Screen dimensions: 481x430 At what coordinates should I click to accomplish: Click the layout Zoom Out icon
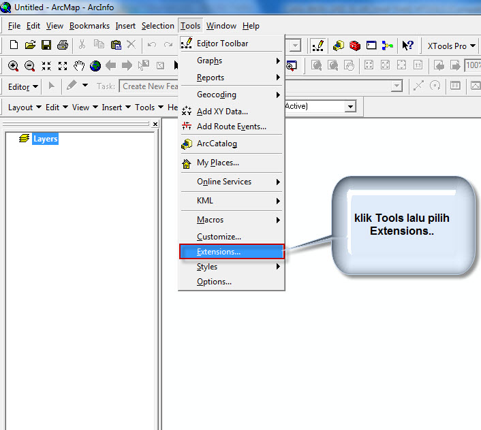[x=333, y=65]
